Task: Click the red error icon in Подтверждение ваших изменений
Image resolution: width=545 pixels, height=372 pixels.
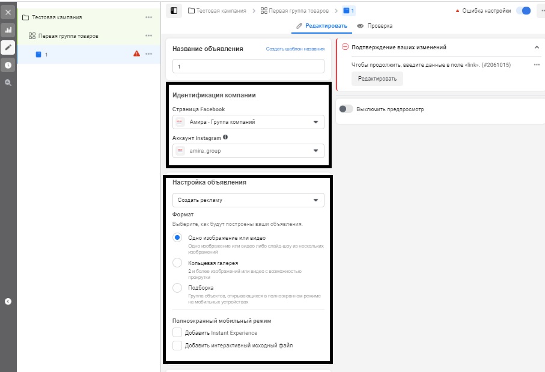Action: [345, 47]
